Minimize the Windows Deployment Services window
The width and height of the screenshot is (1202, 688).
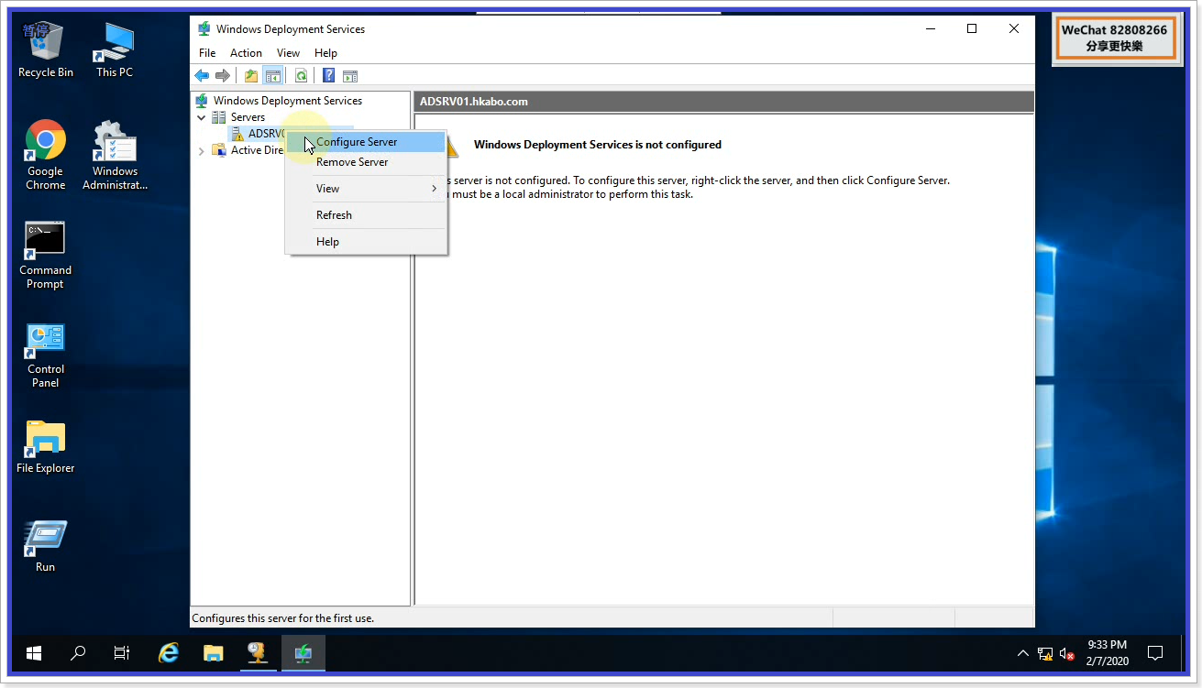tap(930, 28)
